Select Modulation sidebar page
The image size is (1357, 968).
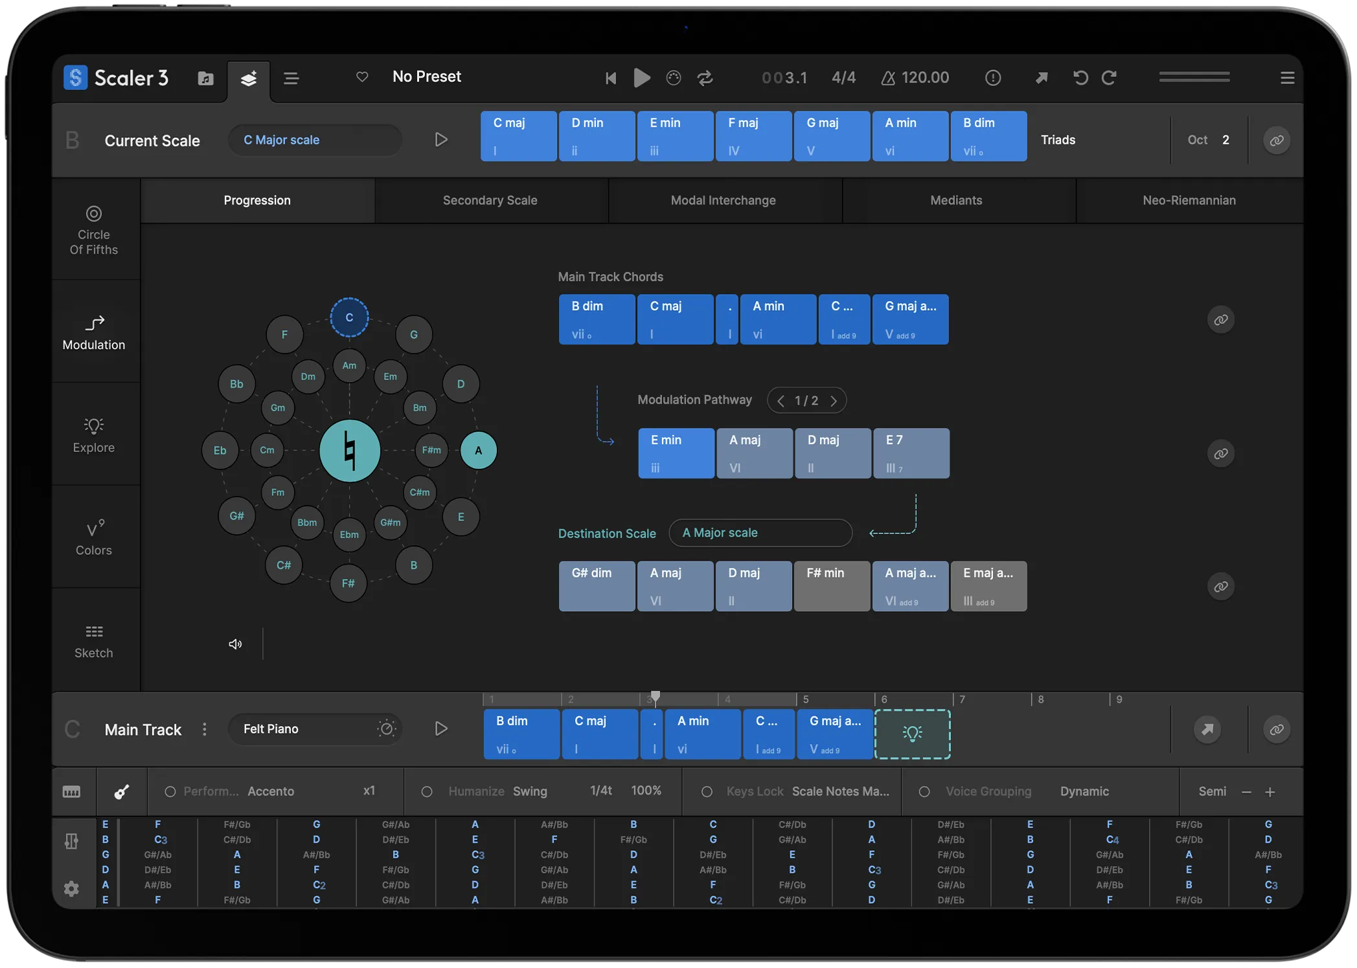point(94,333)
